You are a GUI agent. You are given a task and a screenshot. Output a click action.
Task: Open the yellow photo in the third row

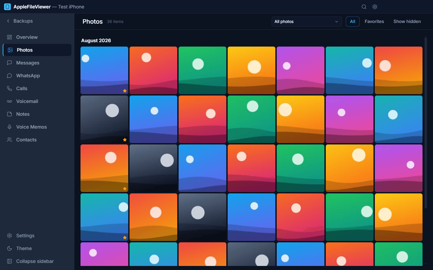coord(349,168)
